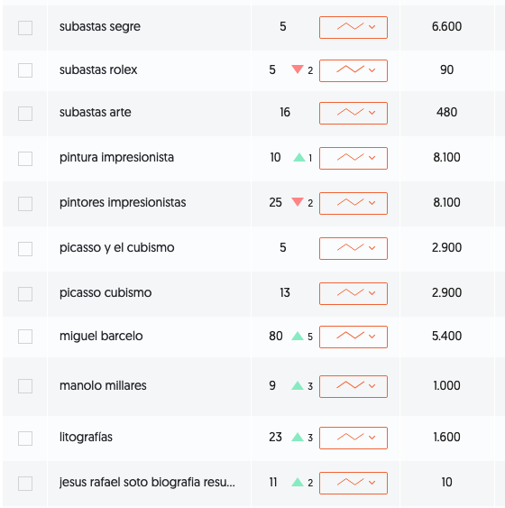Screen dimensions: 505x508
Task: Open trend chart for subastas rolex
Action: point(353,70)
